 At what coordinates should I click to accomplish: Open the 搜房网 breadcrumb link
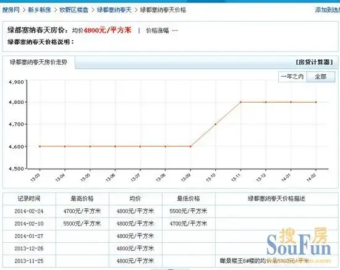coord(11,10)
